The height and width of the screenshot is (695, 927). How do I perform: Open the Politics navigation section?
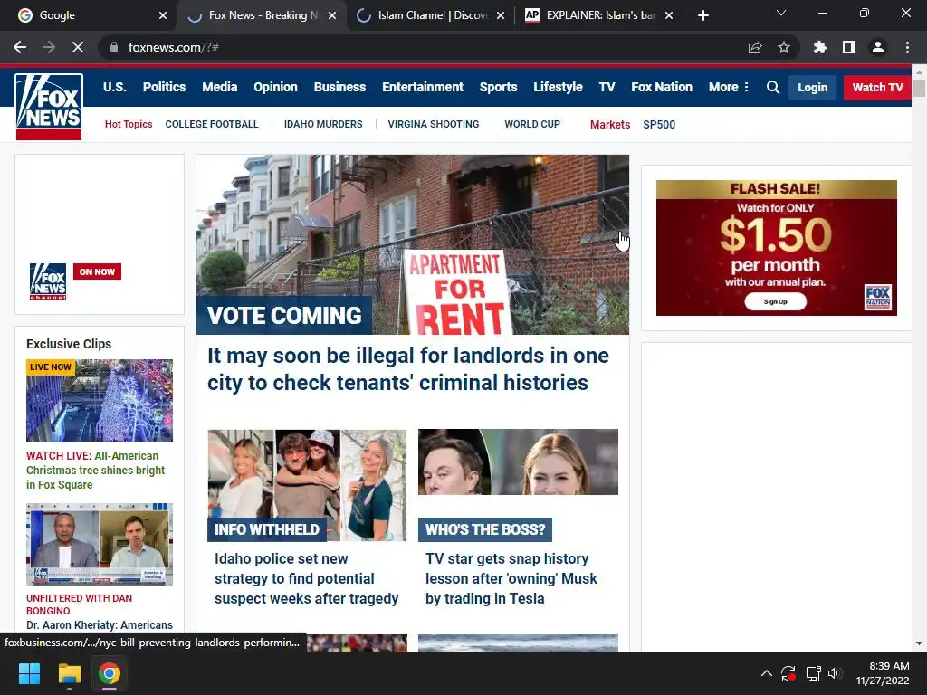[x=165, y=88]
